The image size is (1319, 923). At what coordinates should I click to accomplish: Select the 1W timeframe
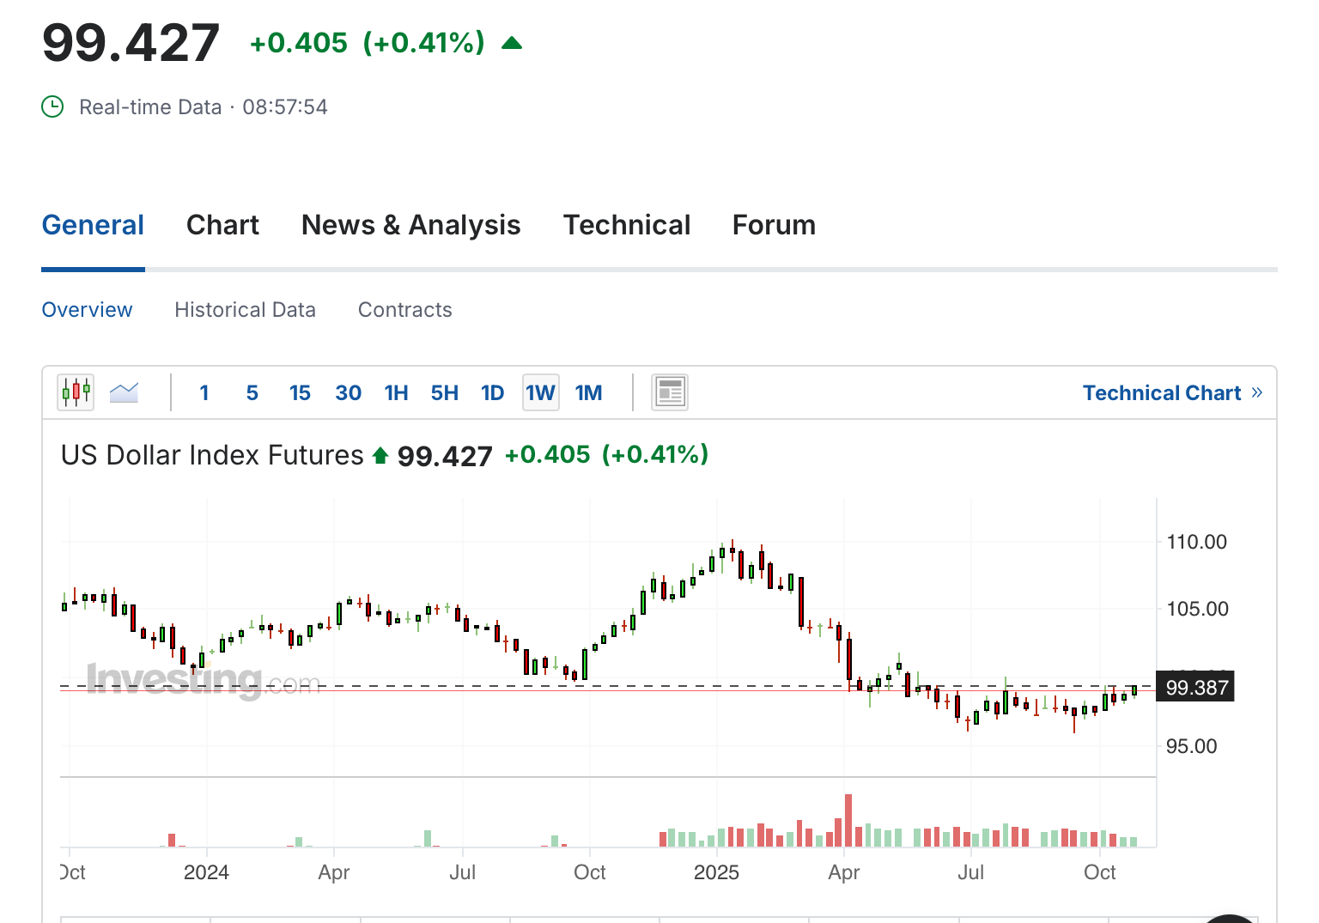[540, 393]
